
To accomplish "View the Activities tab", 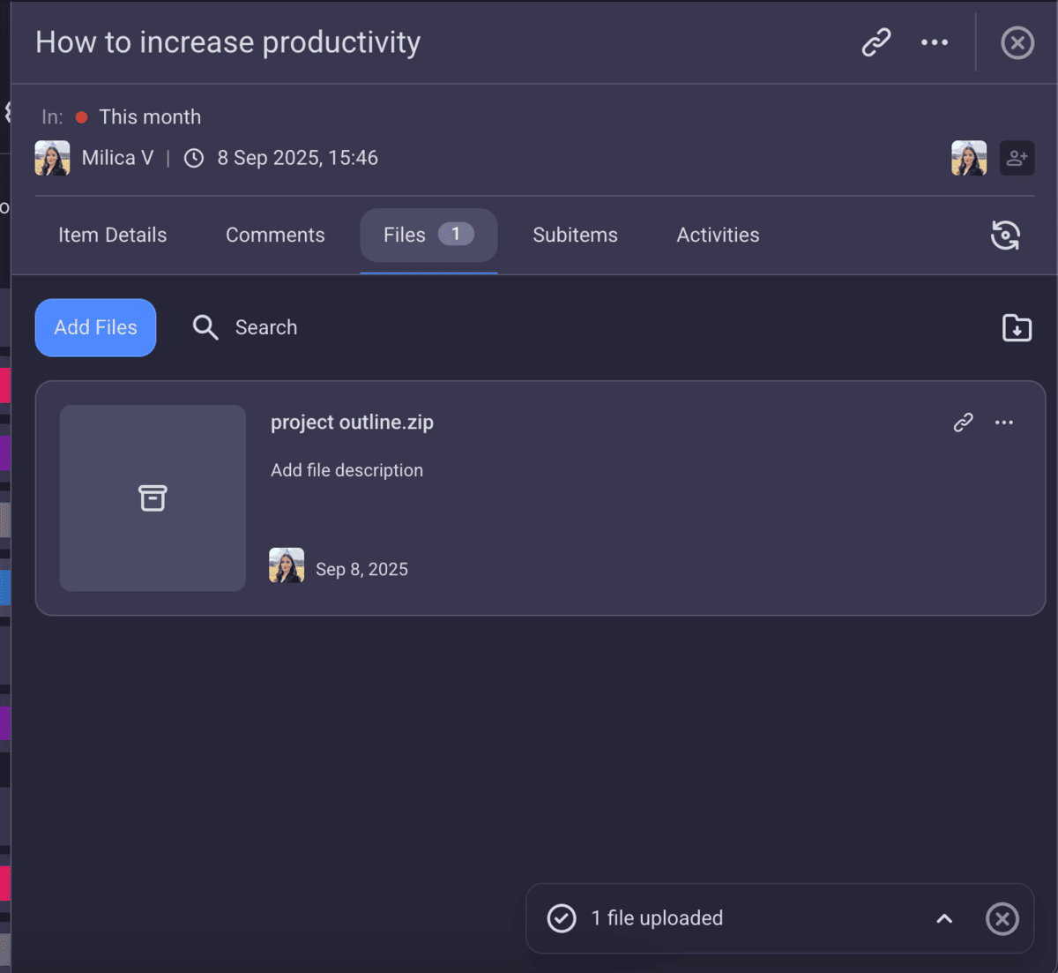I will click(718, 236).
